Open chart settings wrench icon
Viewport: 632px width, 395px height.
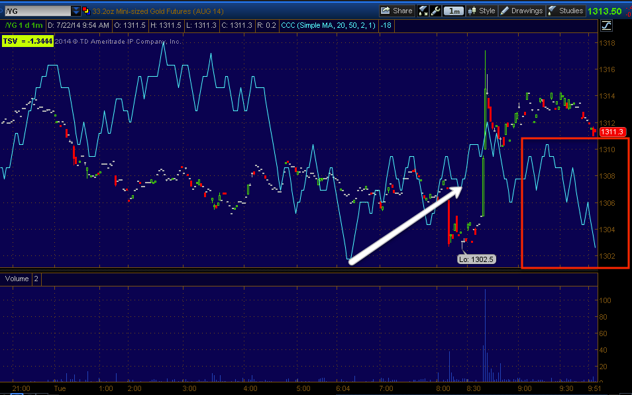pyautogui.click(x=435, y=11)
